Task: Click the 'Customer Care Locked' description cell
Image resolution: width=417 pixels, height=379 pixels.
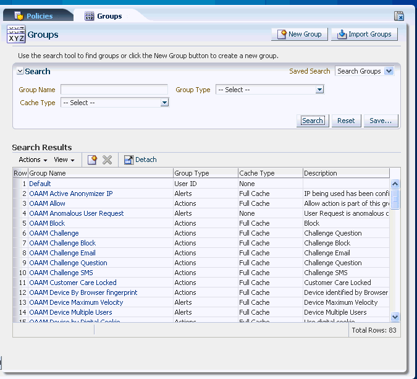Action: coord(346,283)
